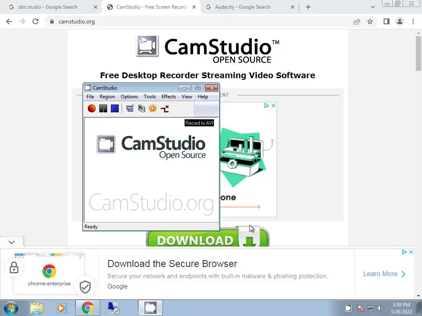Click CamStudio website logo header

208,49
